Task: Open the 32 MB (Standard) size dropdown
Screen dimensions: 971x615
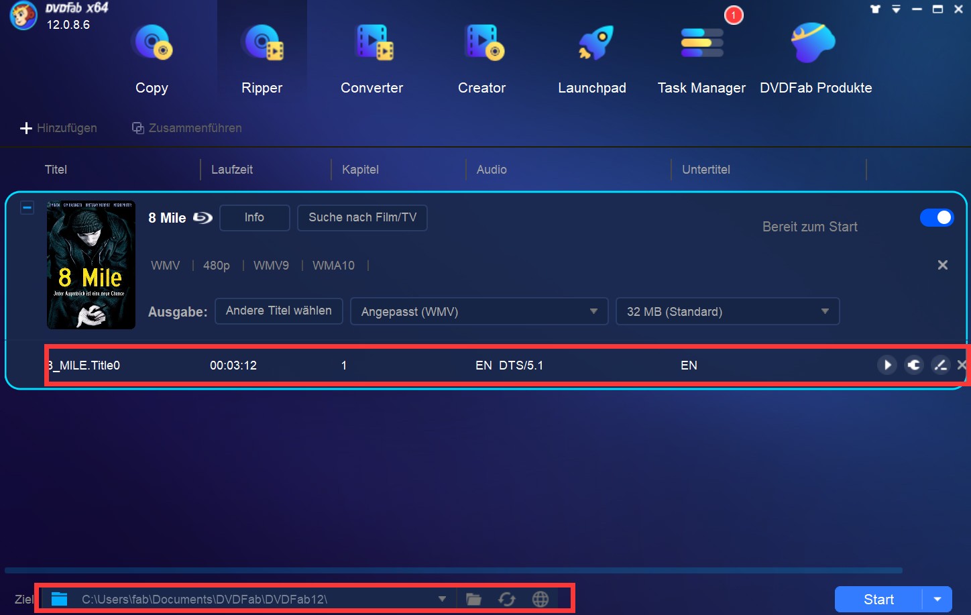Action: click(x=728, y=311)
